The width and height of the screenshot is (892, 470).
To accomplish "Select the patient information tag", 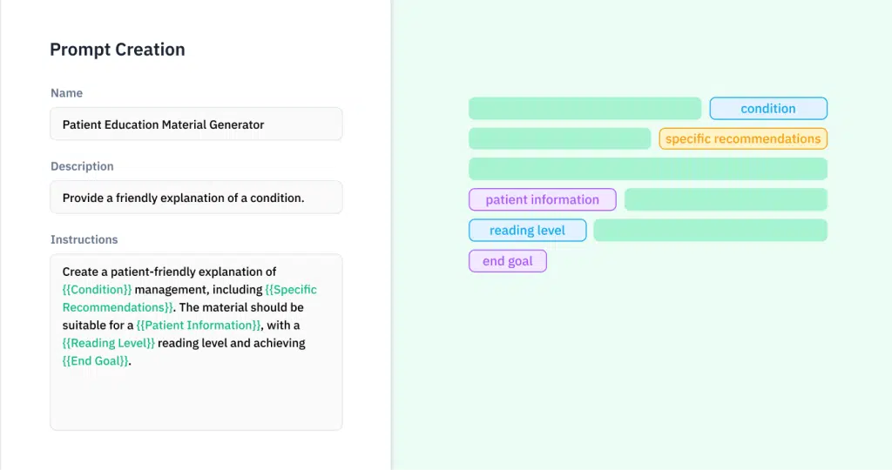I will [x=542, y=199].
